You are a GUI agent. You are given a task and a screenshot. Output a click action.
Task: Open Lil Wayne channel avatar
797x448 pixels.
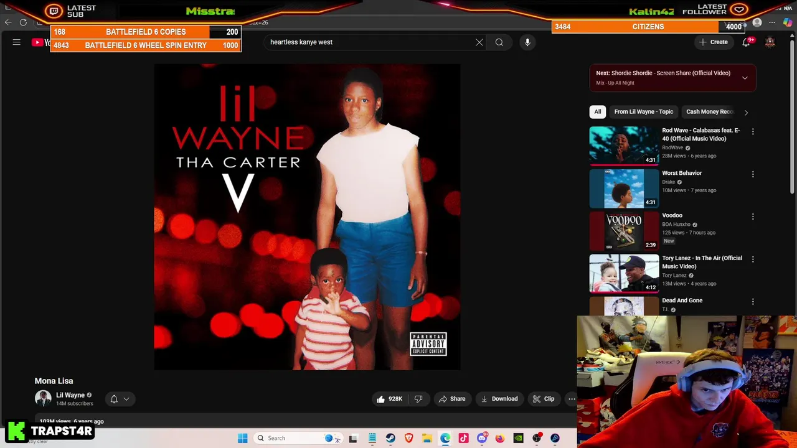(43, 399)
